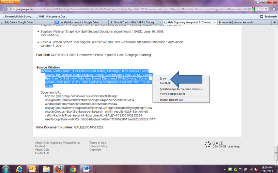Click the Gale Cengage Learning logo
278x173 pixels.
point(222,145)
